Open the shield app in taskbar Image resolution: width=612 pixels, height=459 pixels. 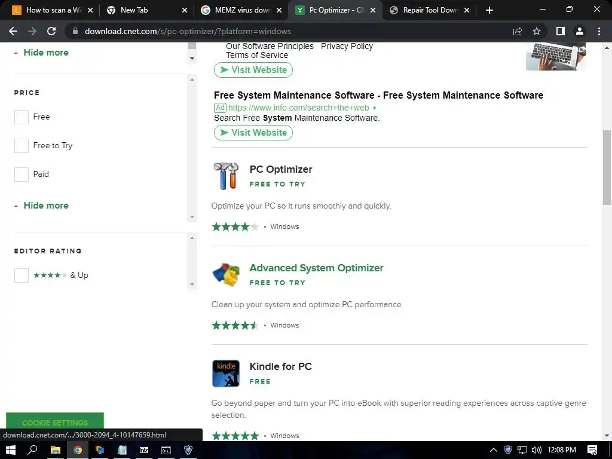pyautogui.click(x=188, y=450)
